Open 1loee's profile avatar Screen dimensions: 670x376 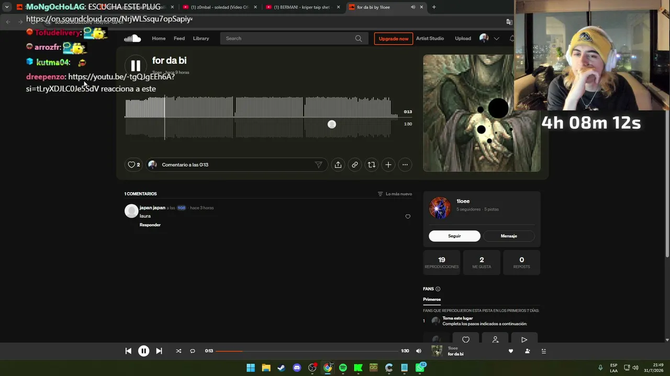click(440, 208)
